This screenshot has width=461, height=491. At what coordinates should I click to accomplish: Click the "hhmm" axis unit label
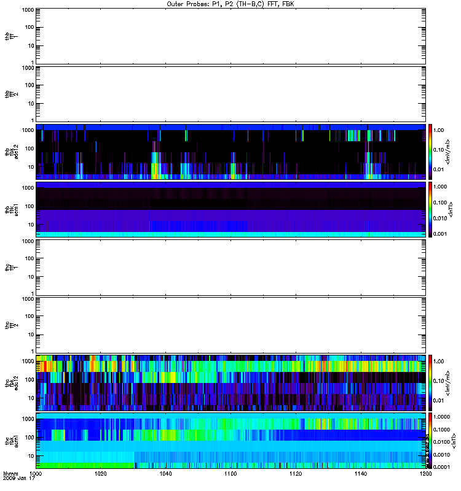coord(11,474)
